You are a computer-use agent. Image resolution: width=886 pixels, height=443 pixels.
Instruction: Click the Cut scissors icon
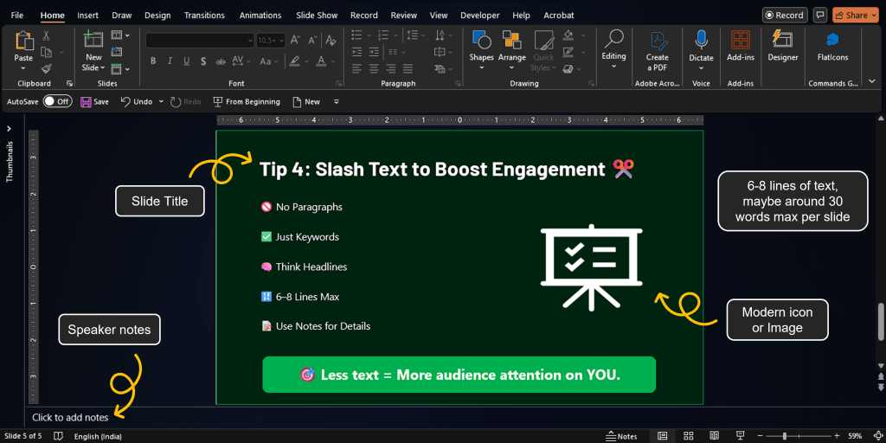(47, 35)
